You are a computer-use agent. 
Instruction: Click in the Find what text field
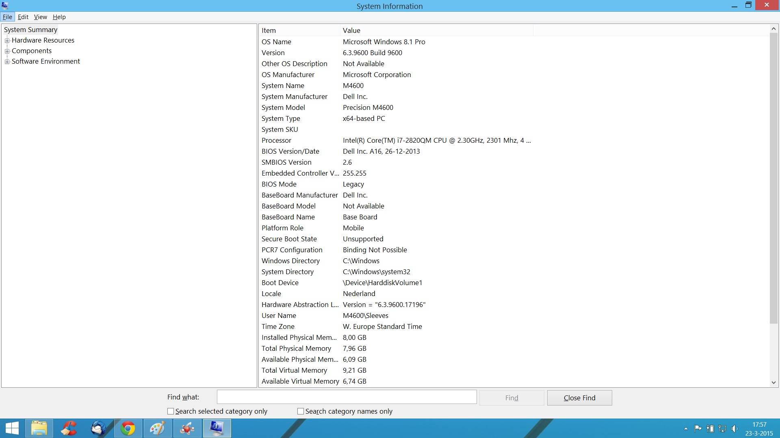(347, 397)
